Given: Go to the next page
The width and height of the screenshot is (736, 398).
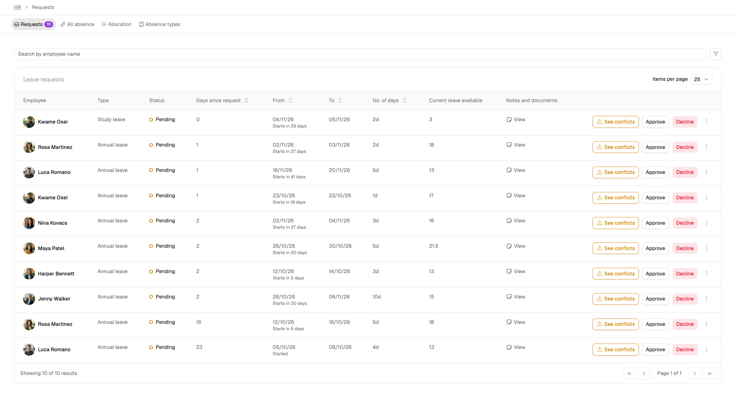Looking at the screenshot, I should tap(695, 373).
